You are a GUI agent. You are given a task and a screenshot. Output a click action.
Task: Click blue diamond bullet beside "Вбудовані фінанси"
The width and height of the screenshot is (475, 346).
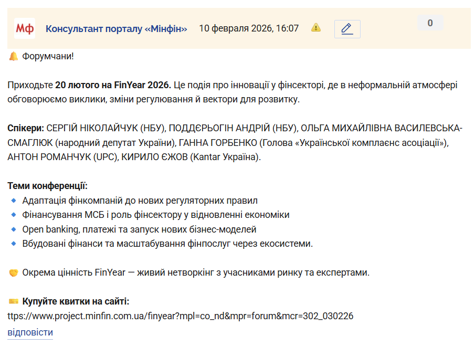(14, 244)
